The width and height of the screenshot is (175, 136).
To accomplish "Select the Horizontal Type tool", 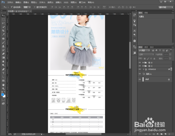I will click(3, 73).
